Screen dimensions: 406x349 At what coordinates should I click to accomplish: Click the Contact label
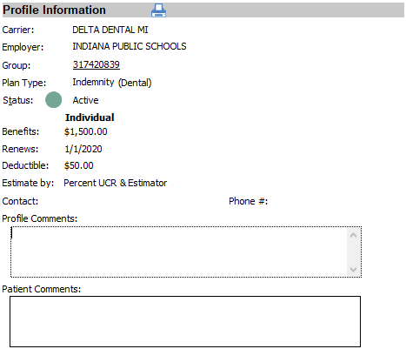(20, 201)
